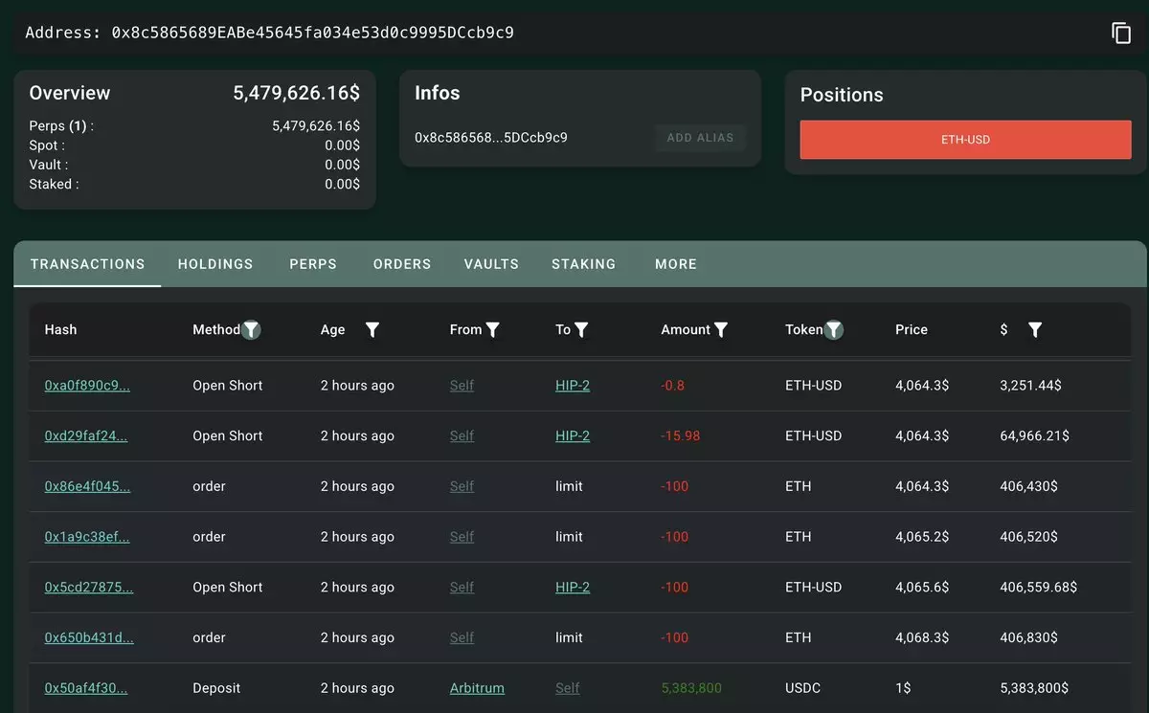Open transaction hash 0xa0f890c9

pyautogui.click(x=87, y=386)
